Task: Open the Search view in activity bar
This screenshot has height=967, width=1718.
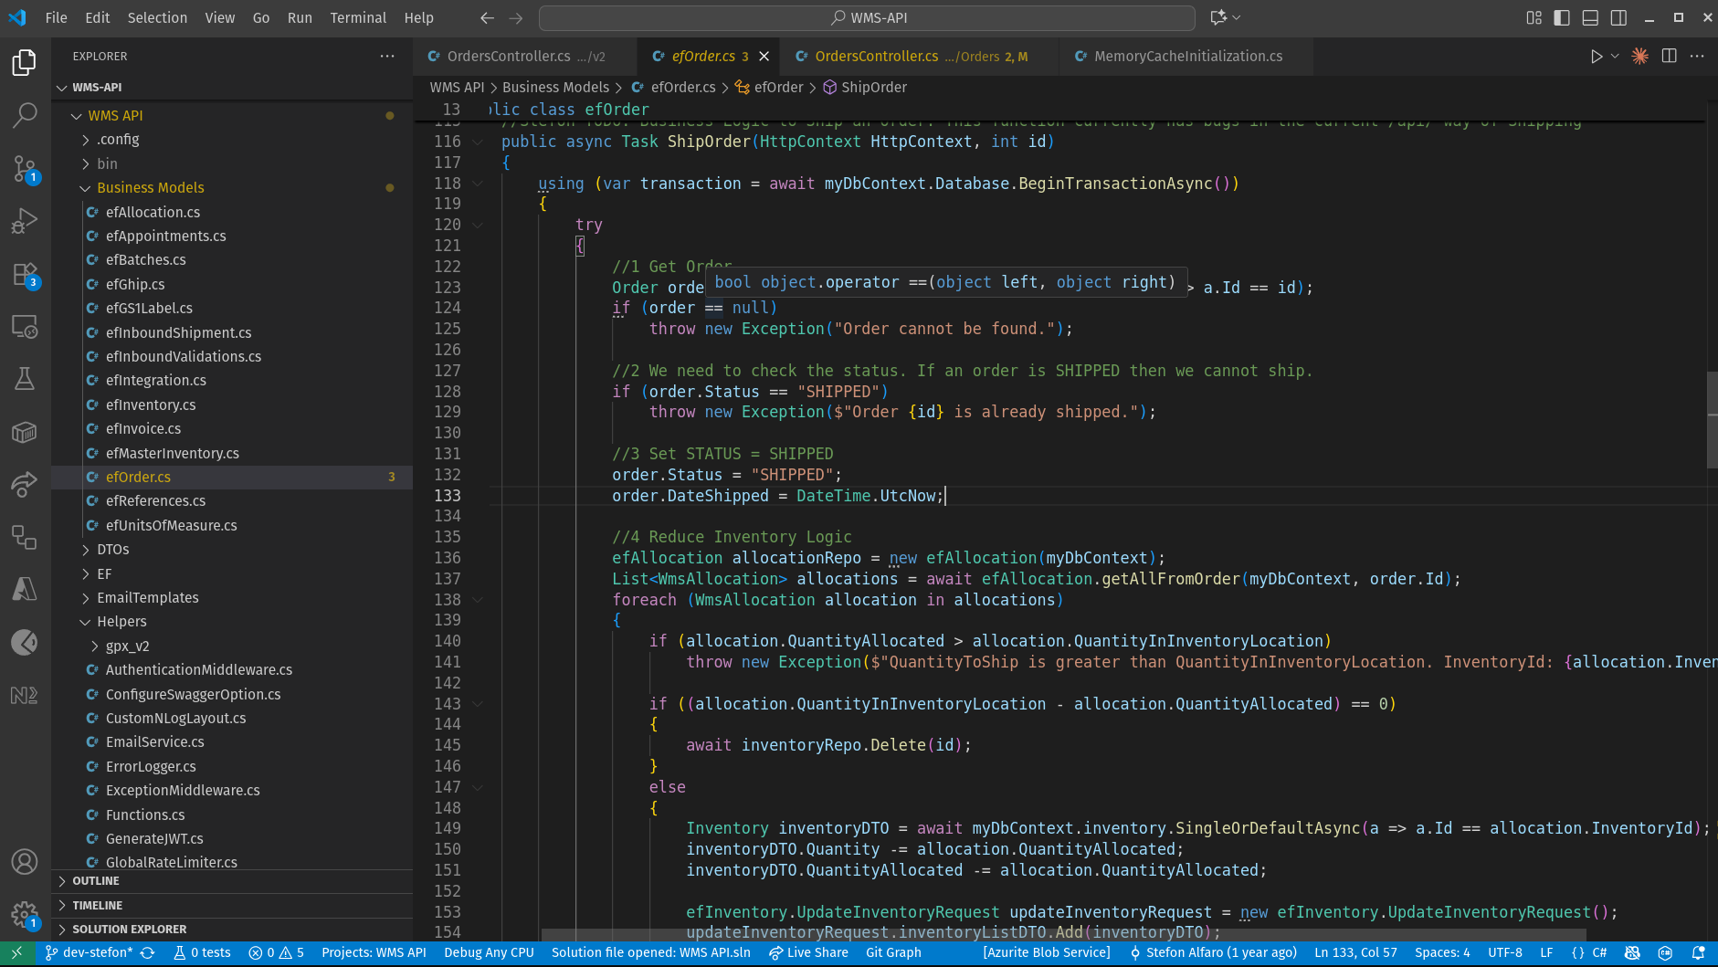Action: (x=25, y=115)
